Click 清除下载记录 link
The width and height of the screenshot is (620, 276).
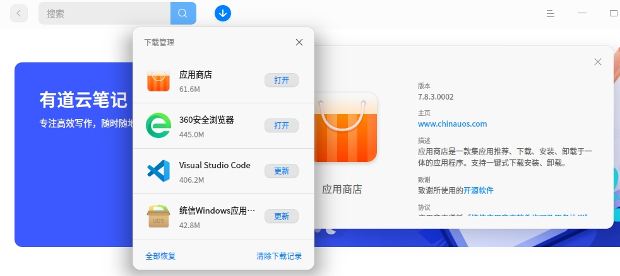(279, 256)
